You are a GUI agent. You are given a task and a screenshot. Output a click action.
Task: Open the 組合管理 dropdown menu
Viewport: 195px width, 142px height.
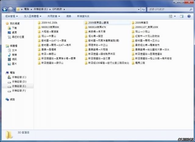[x=12, y=16]
